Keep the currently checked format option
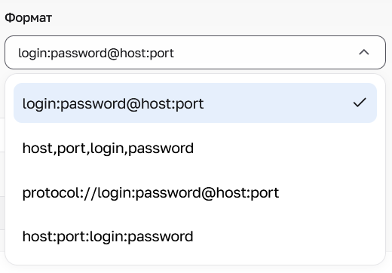This screenshot has height=273, width=392. tap(195, 103)
